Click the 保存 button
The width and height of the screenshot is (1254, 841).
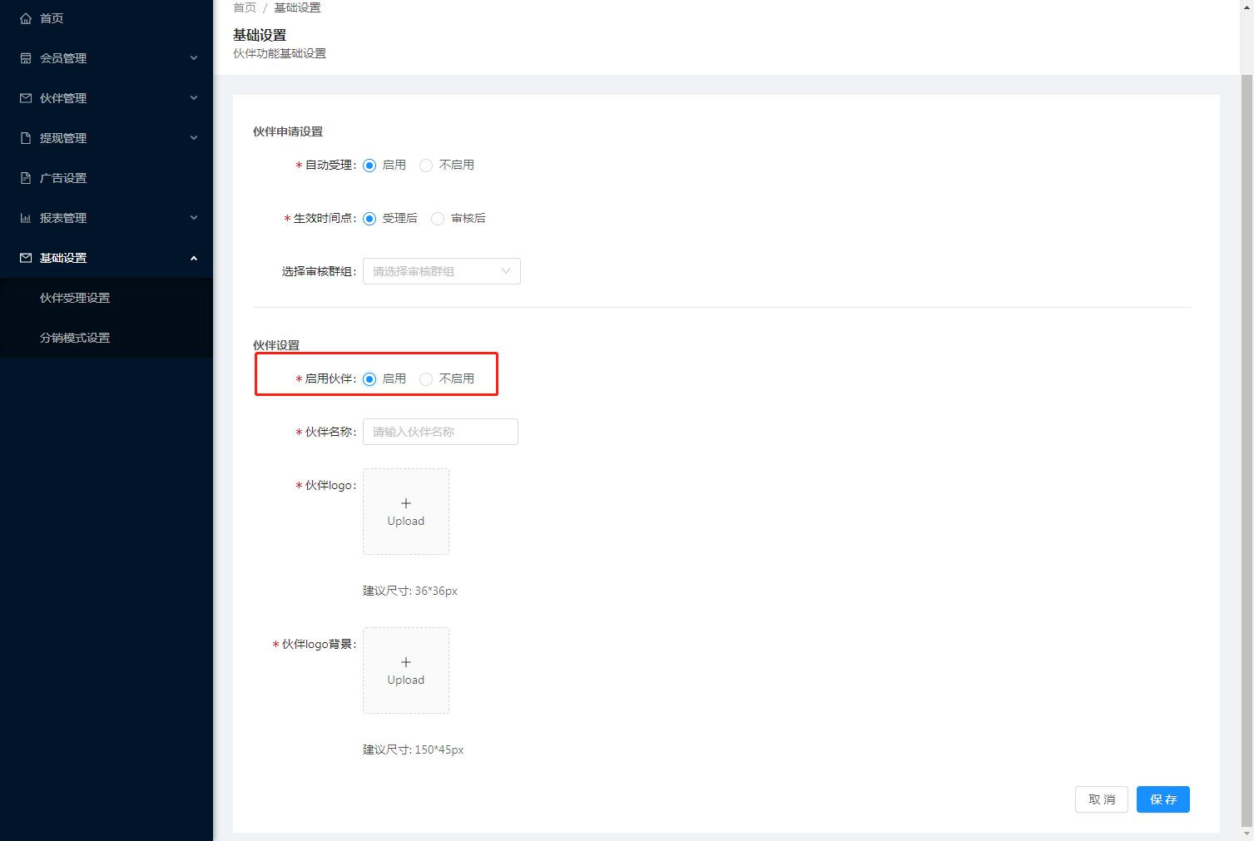[x=1163, y=799]
